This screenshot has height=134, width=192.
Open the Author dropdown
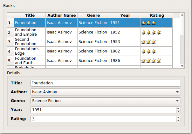(177, 92)
